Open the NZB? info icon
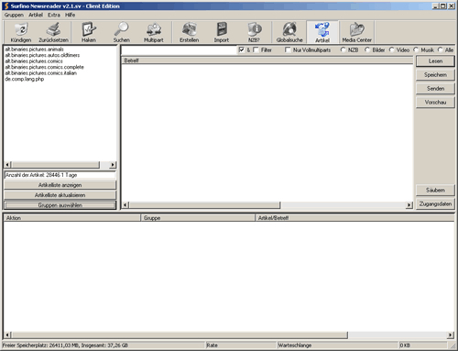Viewport: 458px width, 351px height. click(254, 32)
